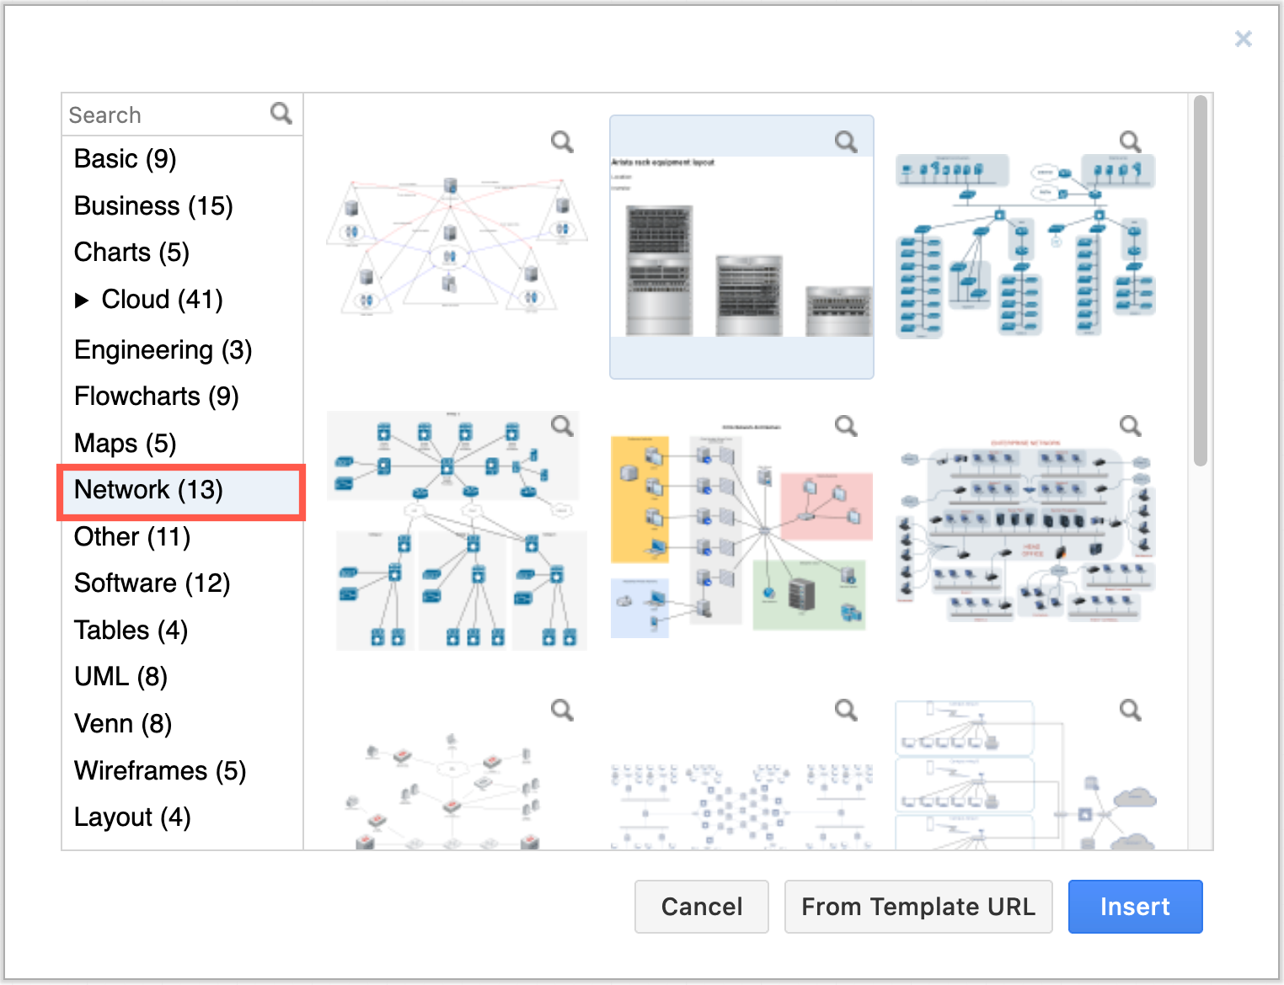Click the search magnifier icon in search box
Viewport: 1284px width, 985px height.
(x=281, y=114)
